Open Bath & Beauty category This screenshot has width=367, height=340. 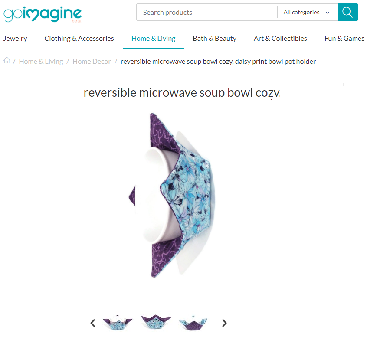click(x=215, y=38)
